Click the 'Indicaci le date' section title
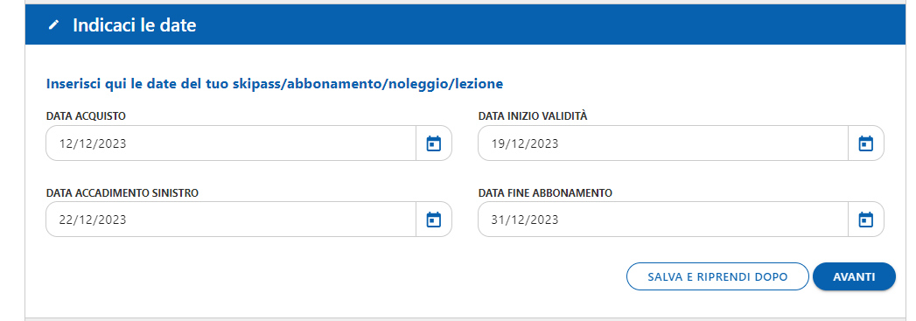The image size is (916, 321). pos(135,25)
